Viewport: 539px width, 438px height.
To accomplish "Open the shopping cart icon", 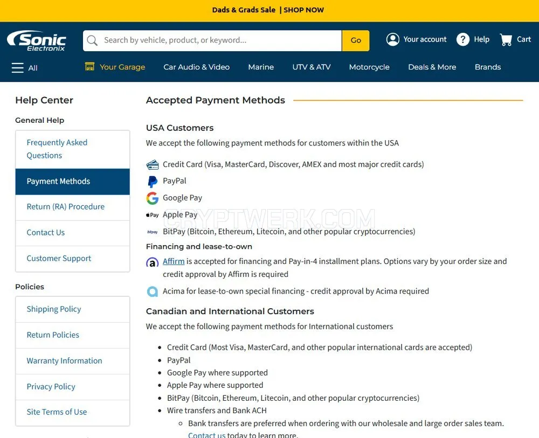I will 506,39.
